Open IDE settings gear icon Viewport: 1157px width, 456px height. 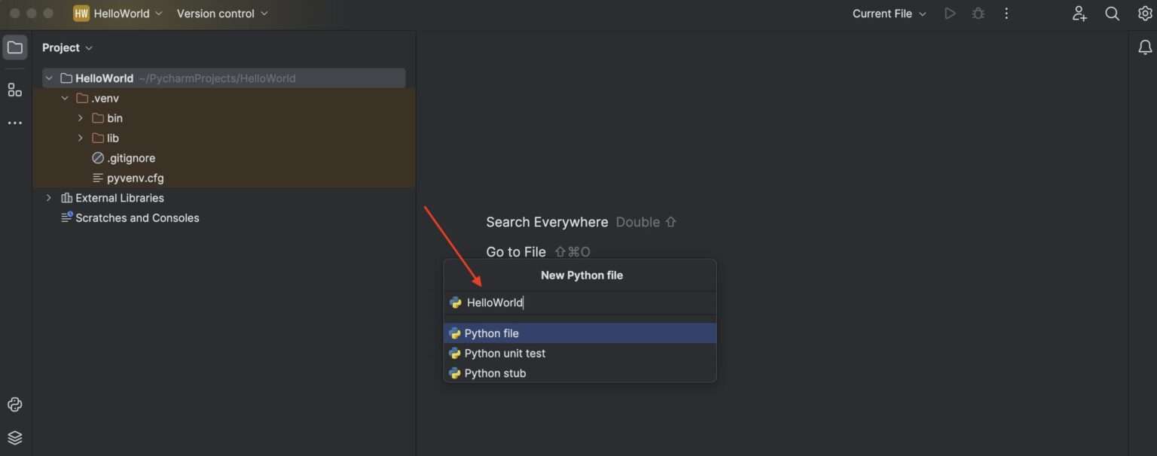(x=1145, y=14)
